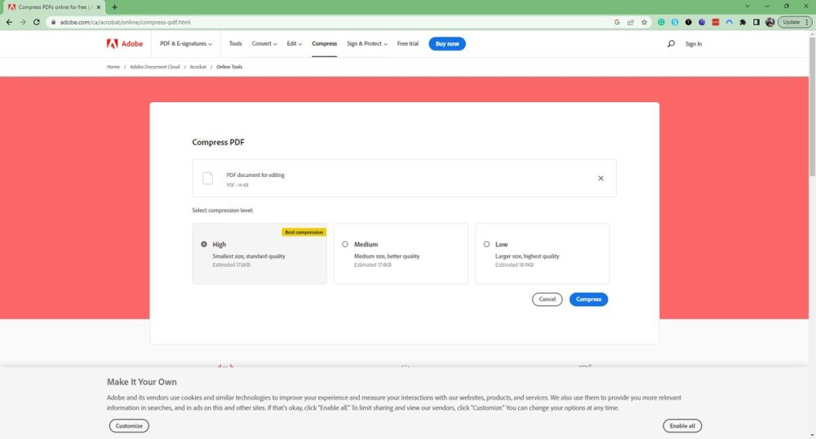Click the Adobe logo in the header
This screenshot has width=816, height=439.
pos(124,44)
